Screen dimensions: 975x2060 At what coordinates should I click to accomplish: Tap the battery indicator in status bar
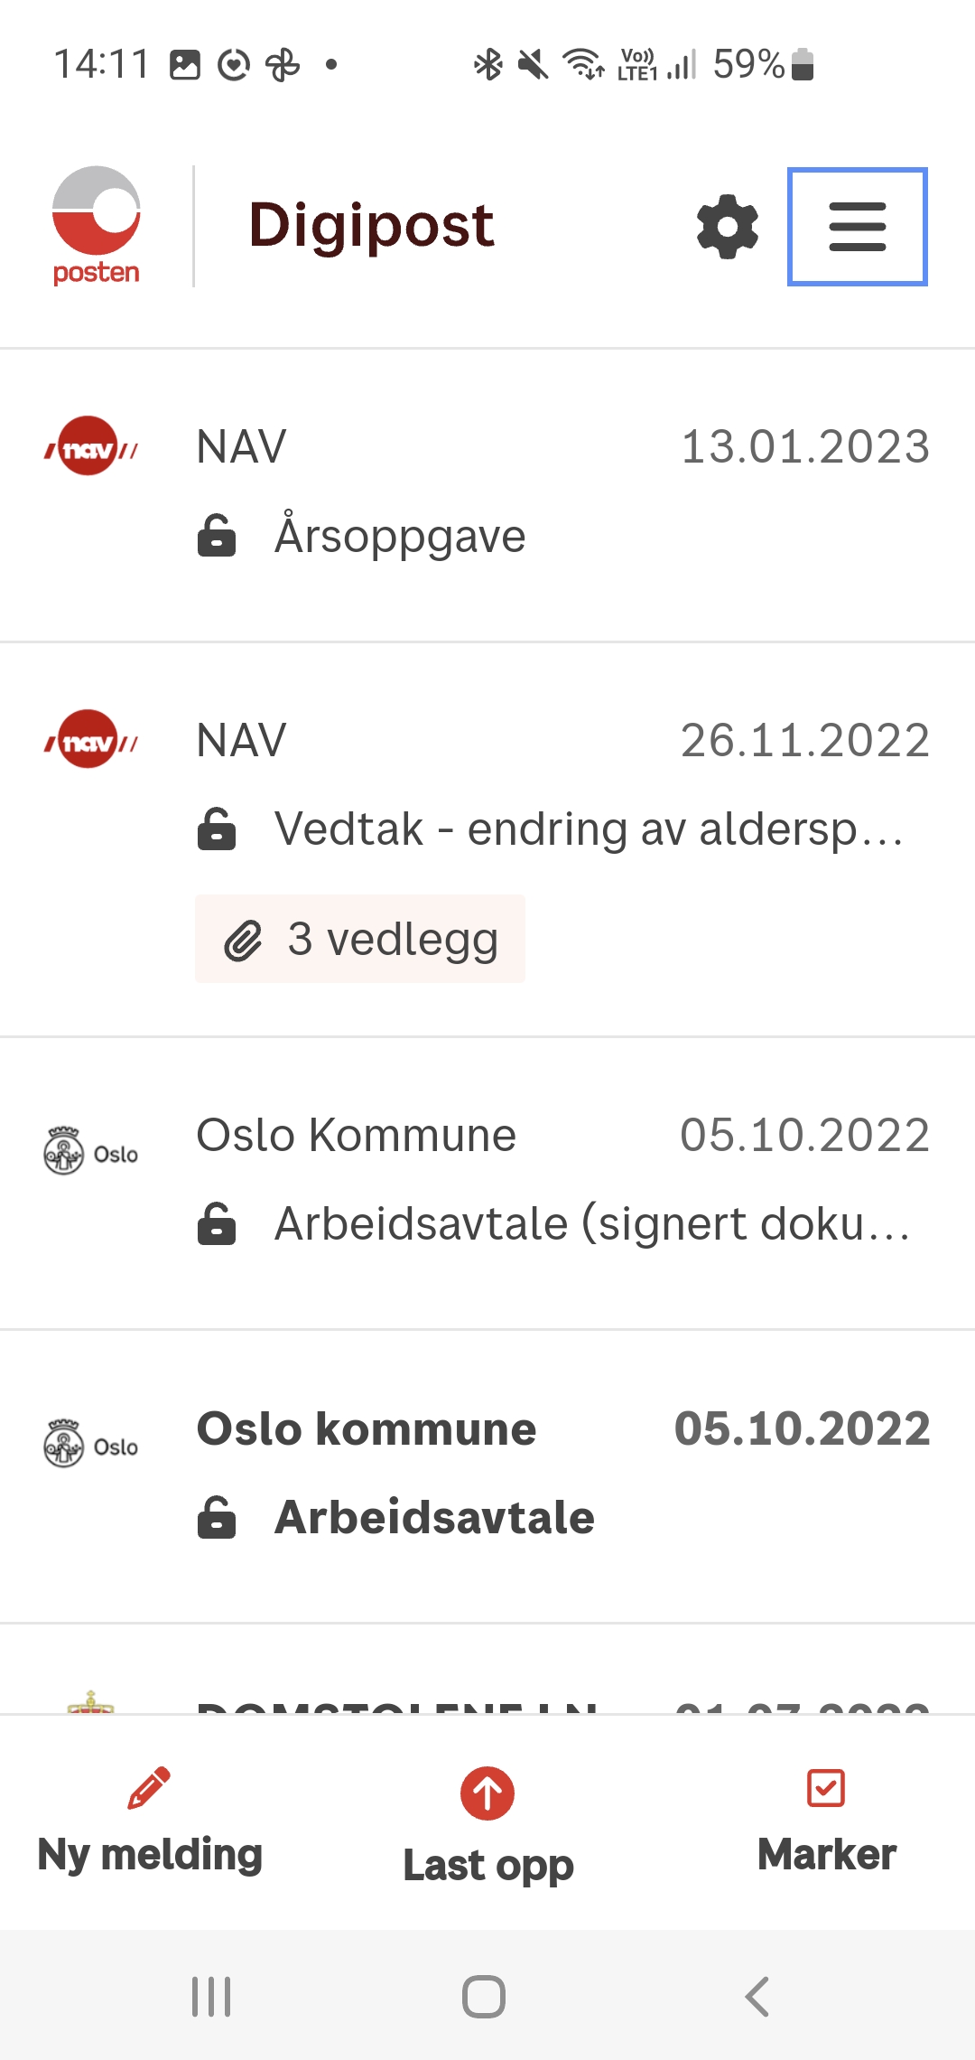tap(800, 63)
